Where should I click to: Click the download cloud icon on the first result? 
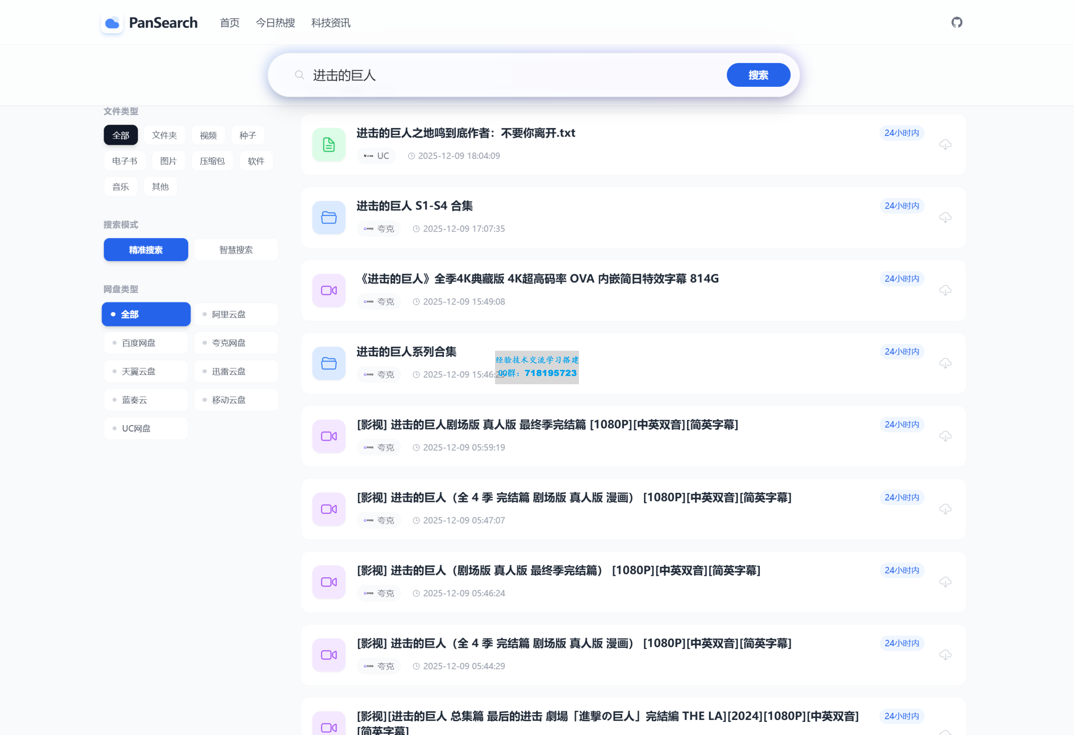pyautogui.click(x=946, y=144)
